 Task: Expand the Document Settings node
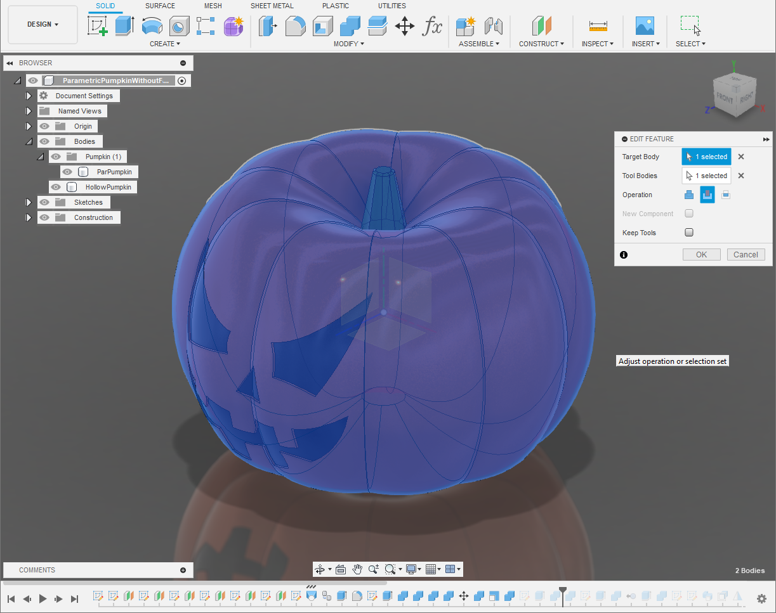tap(29, 96)
